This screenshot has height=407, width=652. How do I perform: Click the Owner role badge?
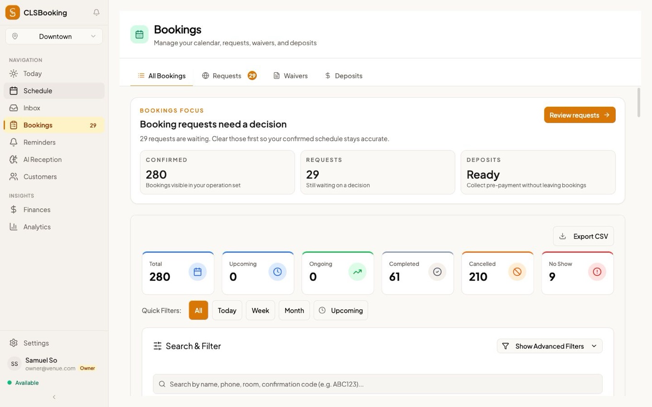tap(87, 368)
